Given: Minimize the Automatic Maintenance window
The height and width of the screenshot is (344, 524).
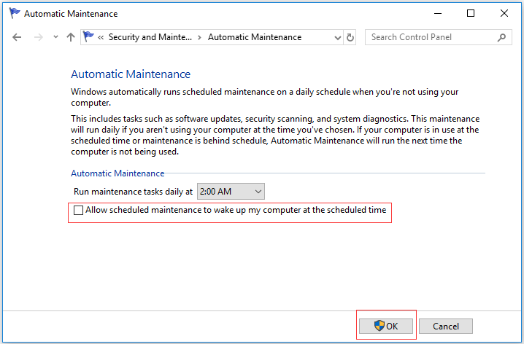Looking at the screenshot, I should (438, 13).
